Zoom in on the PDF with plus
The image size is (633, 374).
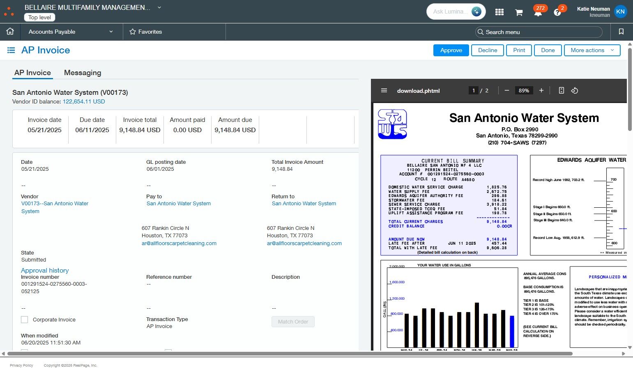tap(541, 90)
